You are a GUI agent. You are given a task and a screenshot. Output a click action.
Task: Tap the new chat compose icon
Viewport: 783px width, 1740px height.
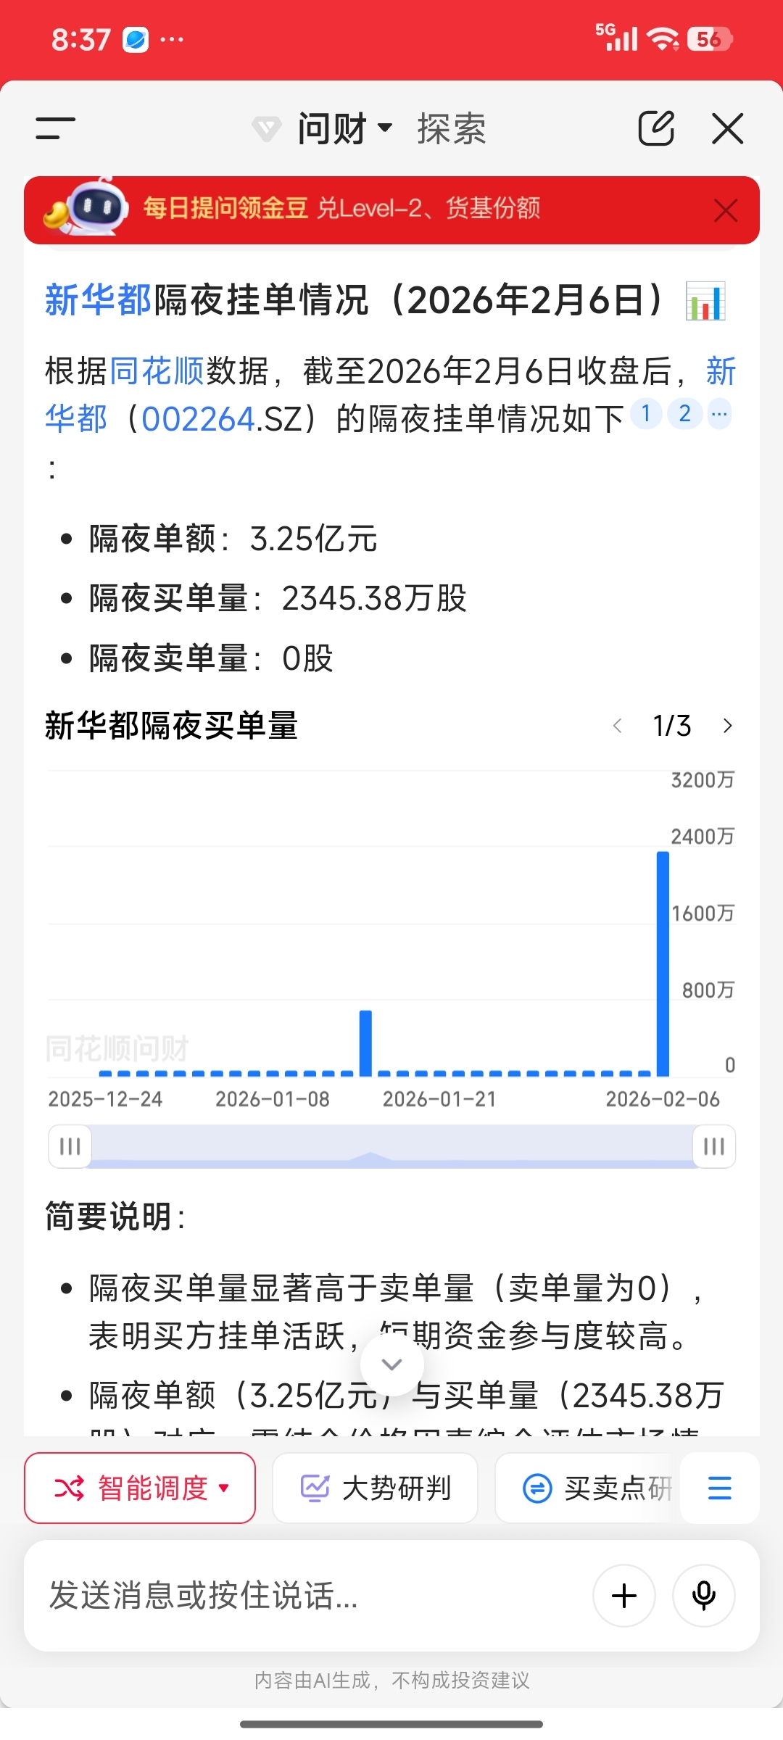point(656,129)
